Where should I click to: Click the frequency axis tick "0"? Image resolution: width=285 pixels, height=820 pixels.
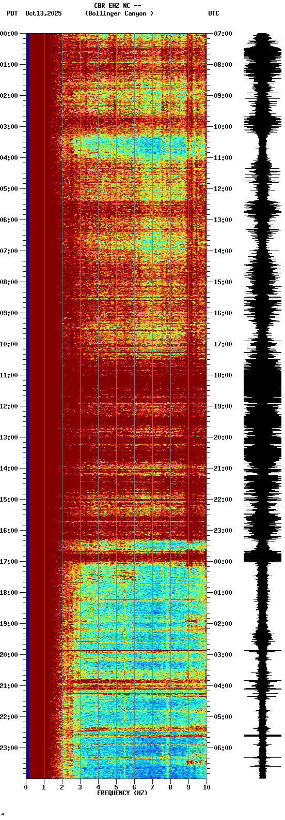click(x=26, y=787)
